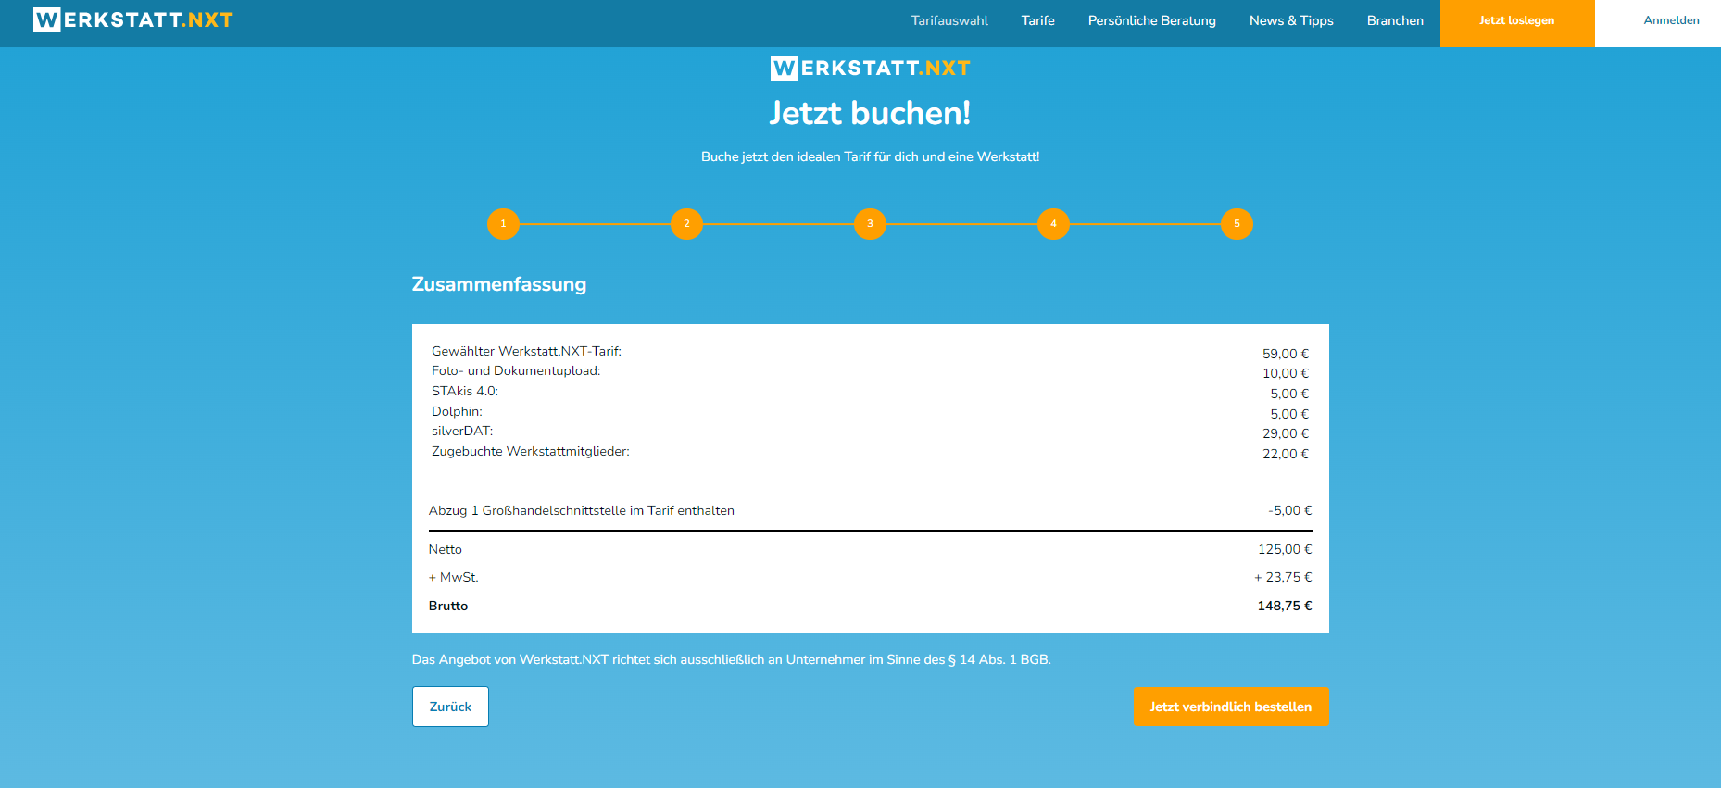Click 'Foto- und Dokumentupload:' label
This screenshot has width=1721, height=788.
[x=516, y=370]
